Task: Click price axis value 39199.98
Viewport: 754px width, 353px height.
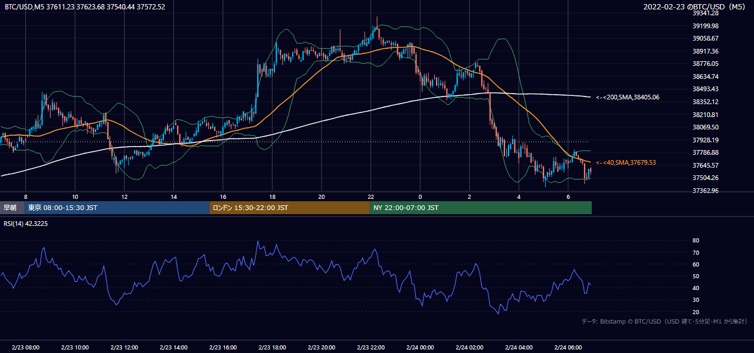Action: pos(705,26)
